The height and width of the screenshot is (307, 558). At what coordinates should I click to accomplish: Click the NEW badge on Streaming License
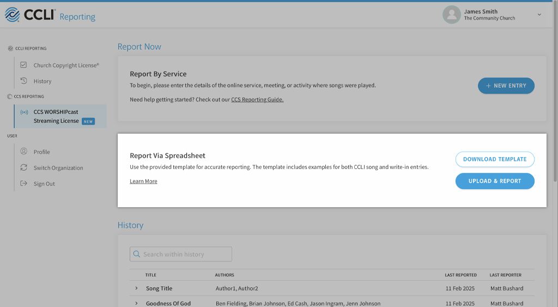[88, 122]
